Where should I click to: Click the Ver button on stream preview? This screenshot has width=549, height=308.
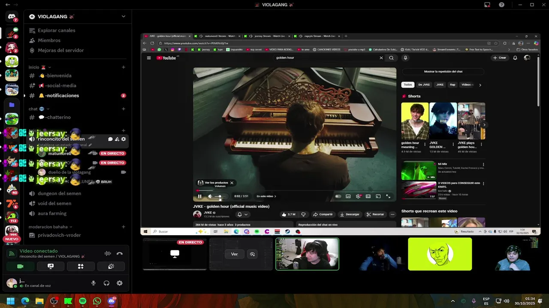click(234, 254)
